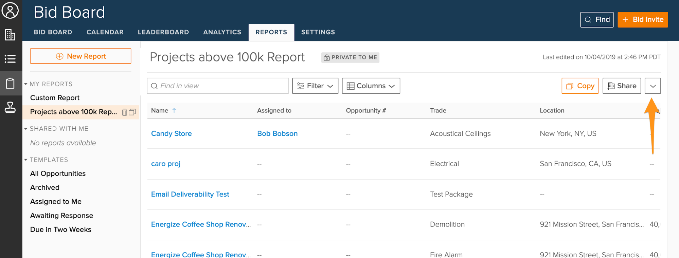This screenshot has height=258, width=679.
Task: Click the stamp icon in left sidebar
Action: tap(10, 108)
